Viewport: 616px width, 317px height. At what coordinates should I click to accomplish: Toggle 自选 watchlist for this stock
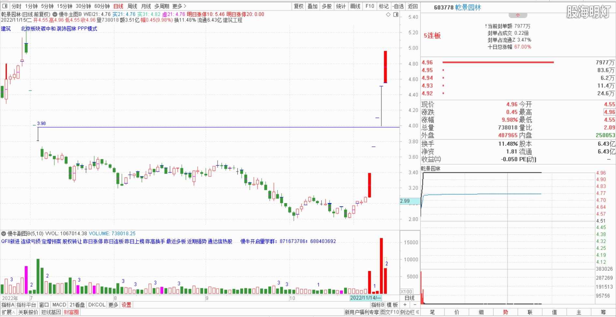[x=398, y=6]
